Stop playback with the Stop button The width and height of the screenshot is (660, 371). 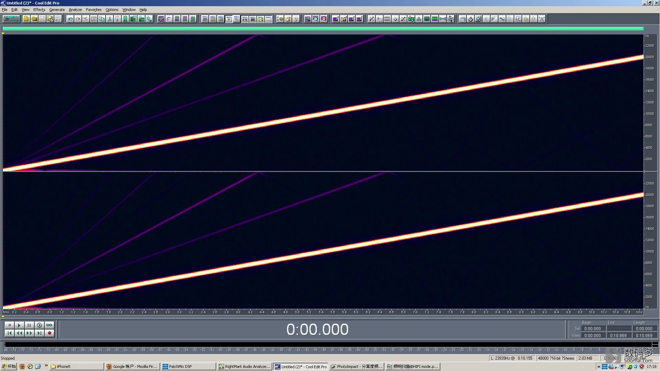point(10,325)
